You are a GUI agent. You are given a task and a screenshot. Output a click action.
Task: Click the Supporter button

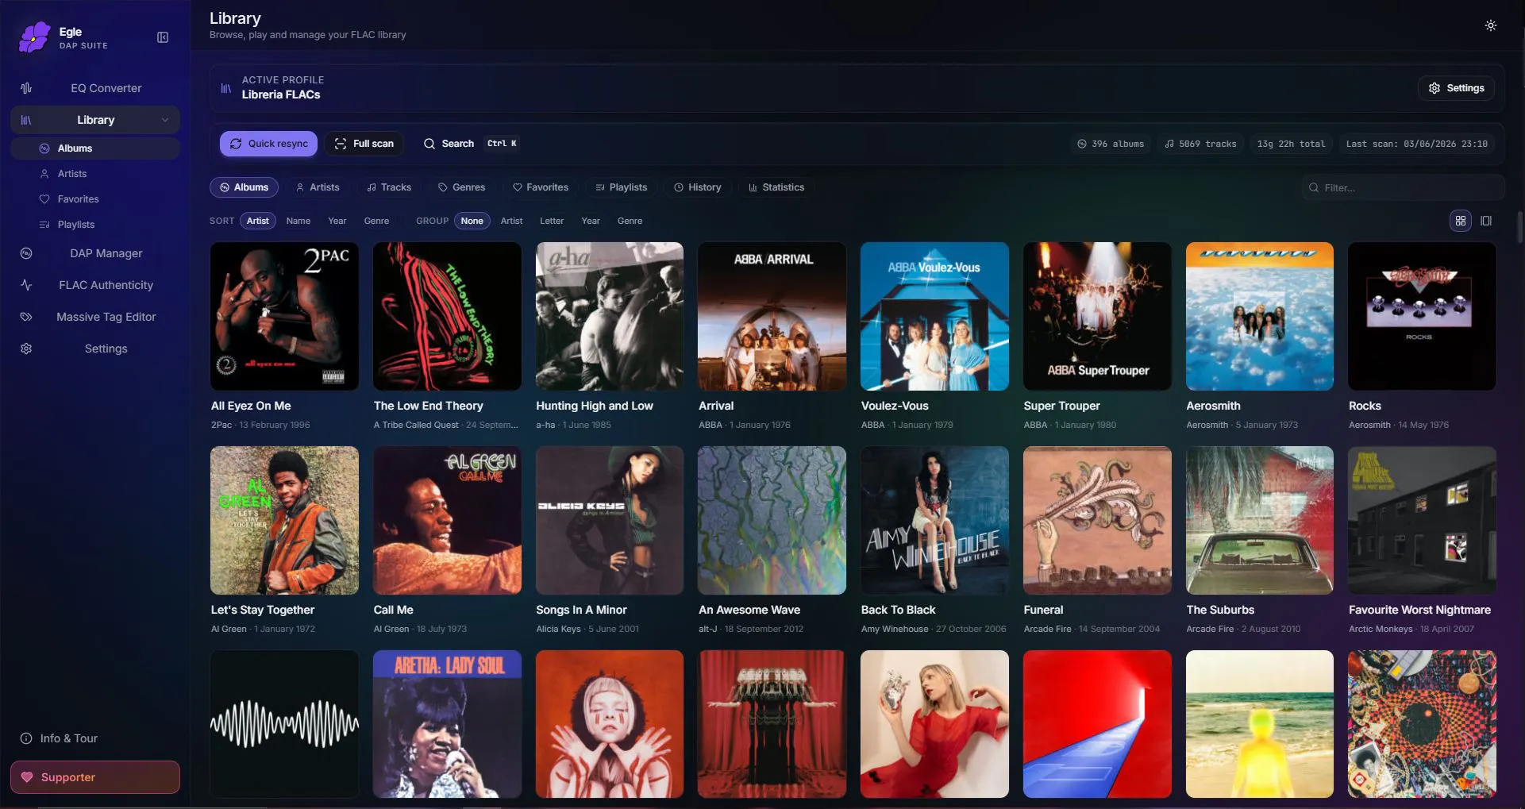[95, 777]
